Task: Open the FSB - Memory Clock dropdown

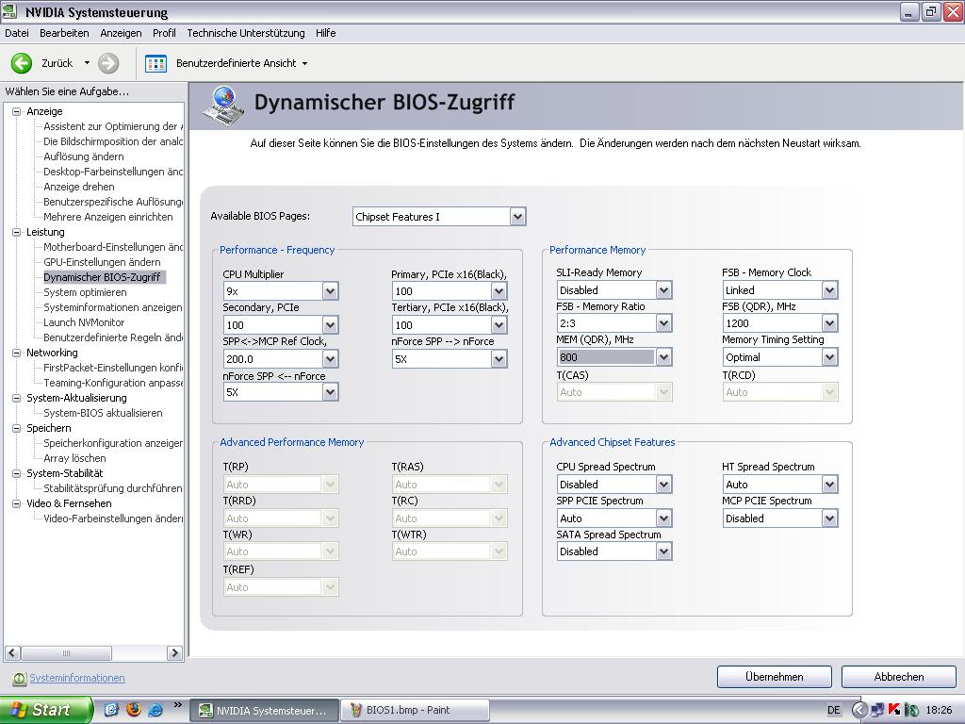Action: pos(829,290)
